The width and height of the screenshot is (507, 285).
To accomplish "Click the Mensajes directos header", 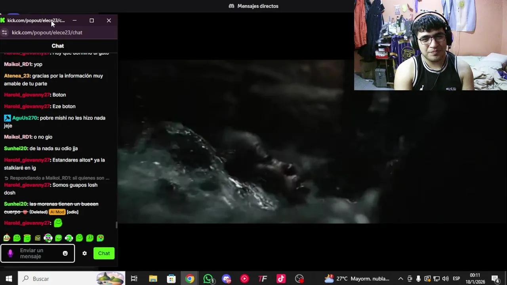I will [x=258, y=6].
